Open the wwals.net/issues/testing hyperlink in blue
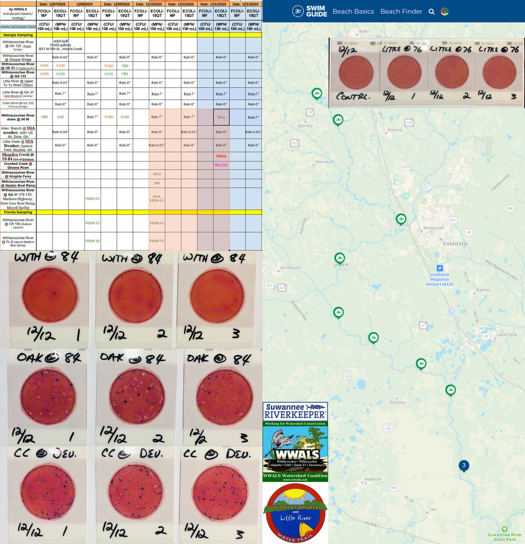Screen dimensions: 525x544 click(18, 27)
